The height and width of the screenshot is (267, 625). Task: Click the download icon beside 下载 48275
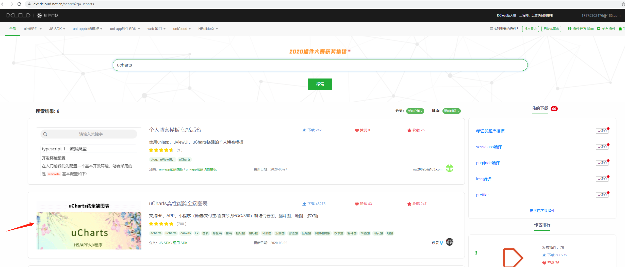[304, 203]
